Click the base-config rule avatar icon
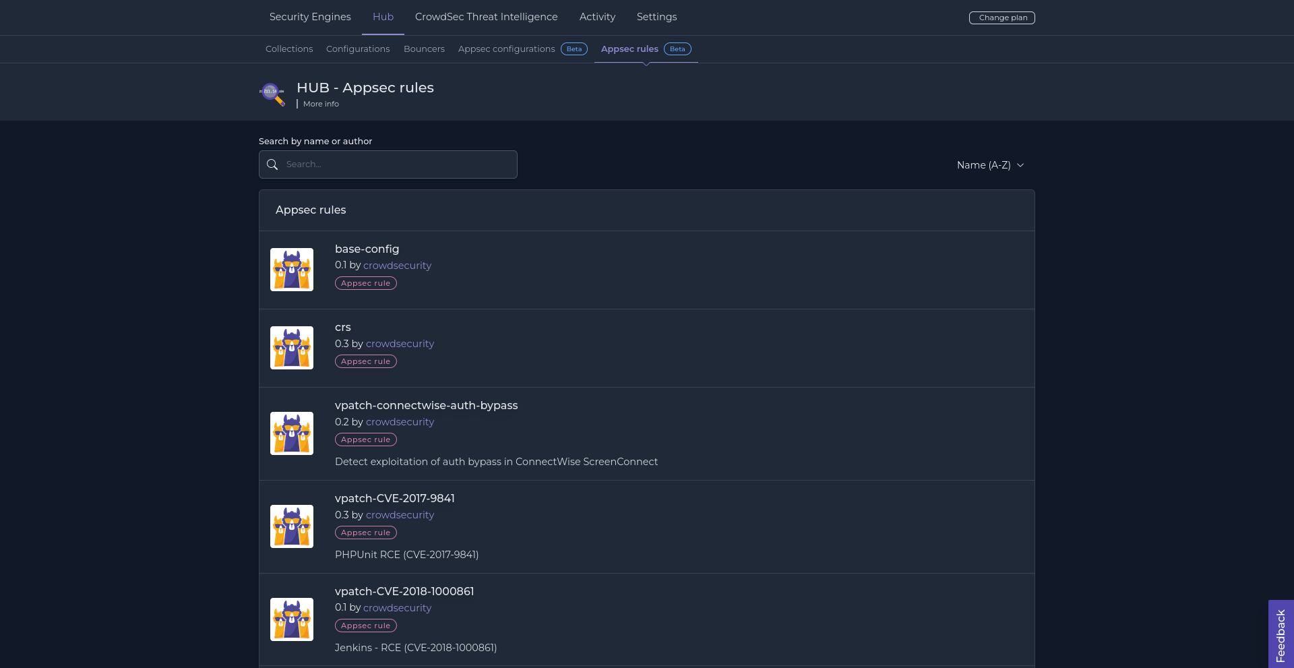 pyautogui.click(x=292, y=270)
